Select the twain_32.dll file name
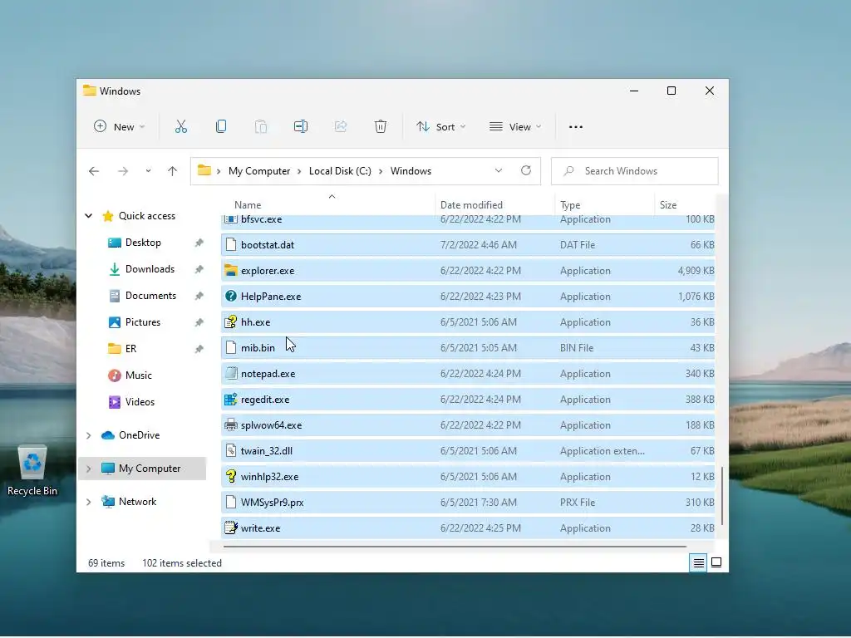This screenshot has height=638, width=851. point(267,451)
